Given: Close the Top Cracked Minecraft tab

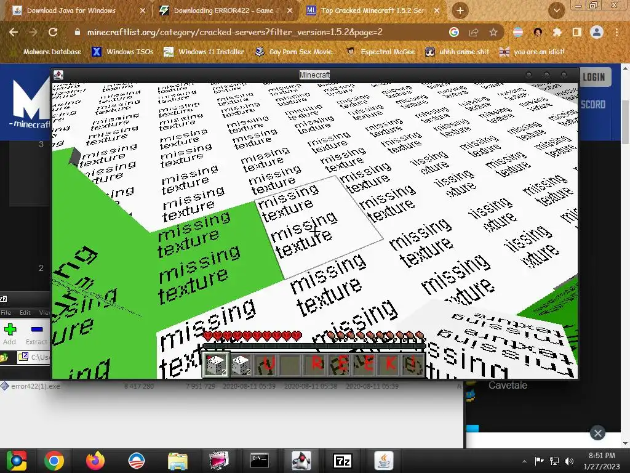Looking at the screenshot, I should (x=437, y=11).
